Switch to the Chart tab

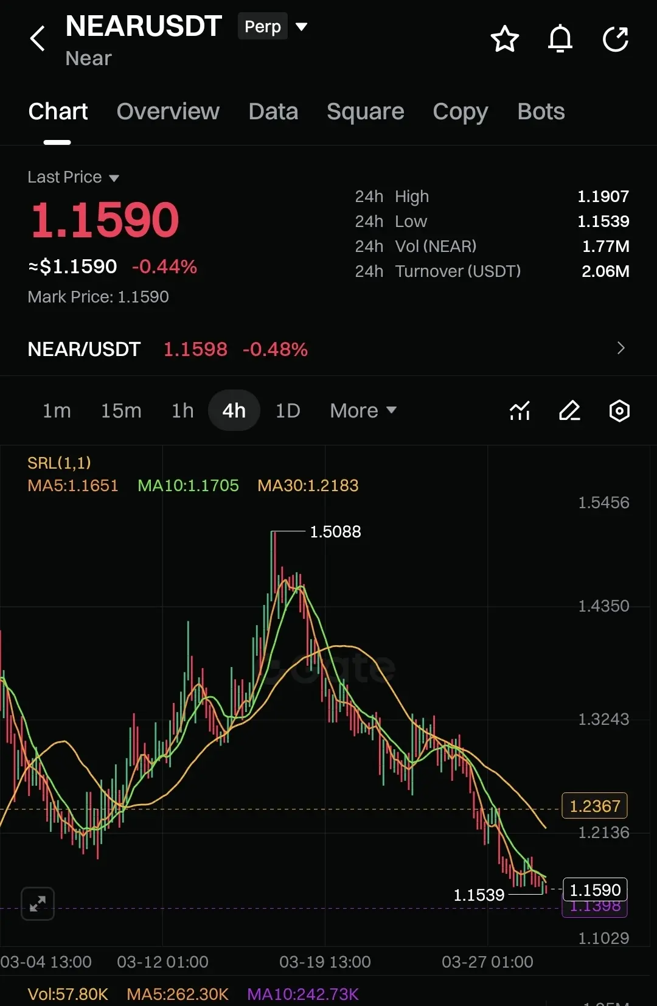point(58,112)
